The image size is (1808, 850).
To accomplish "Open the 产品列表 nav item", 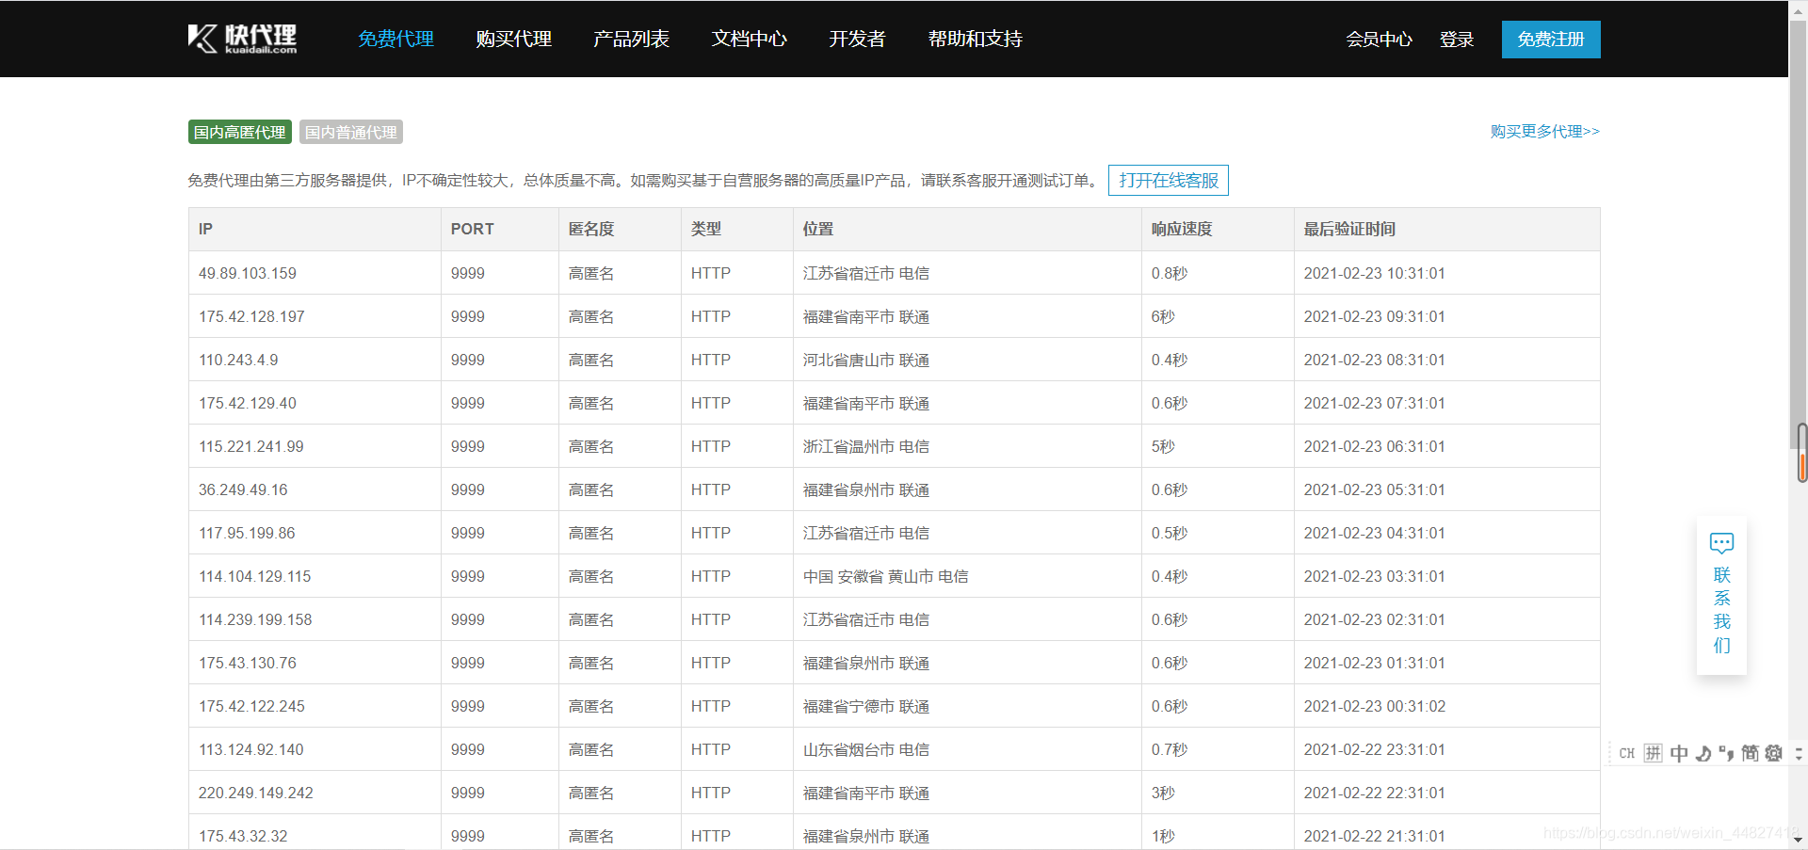I will coord(631,39).
